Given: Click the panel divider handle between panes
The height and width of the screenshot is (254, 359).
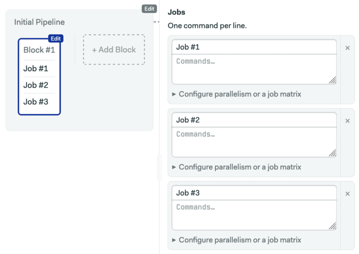Looking at the screenshot, I should [x=159, y=167].
